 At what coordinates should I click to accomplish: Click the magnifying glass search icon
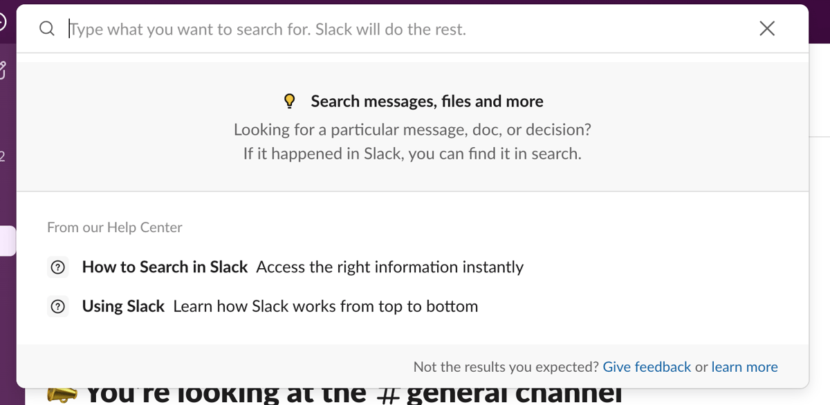pos(46,29)
